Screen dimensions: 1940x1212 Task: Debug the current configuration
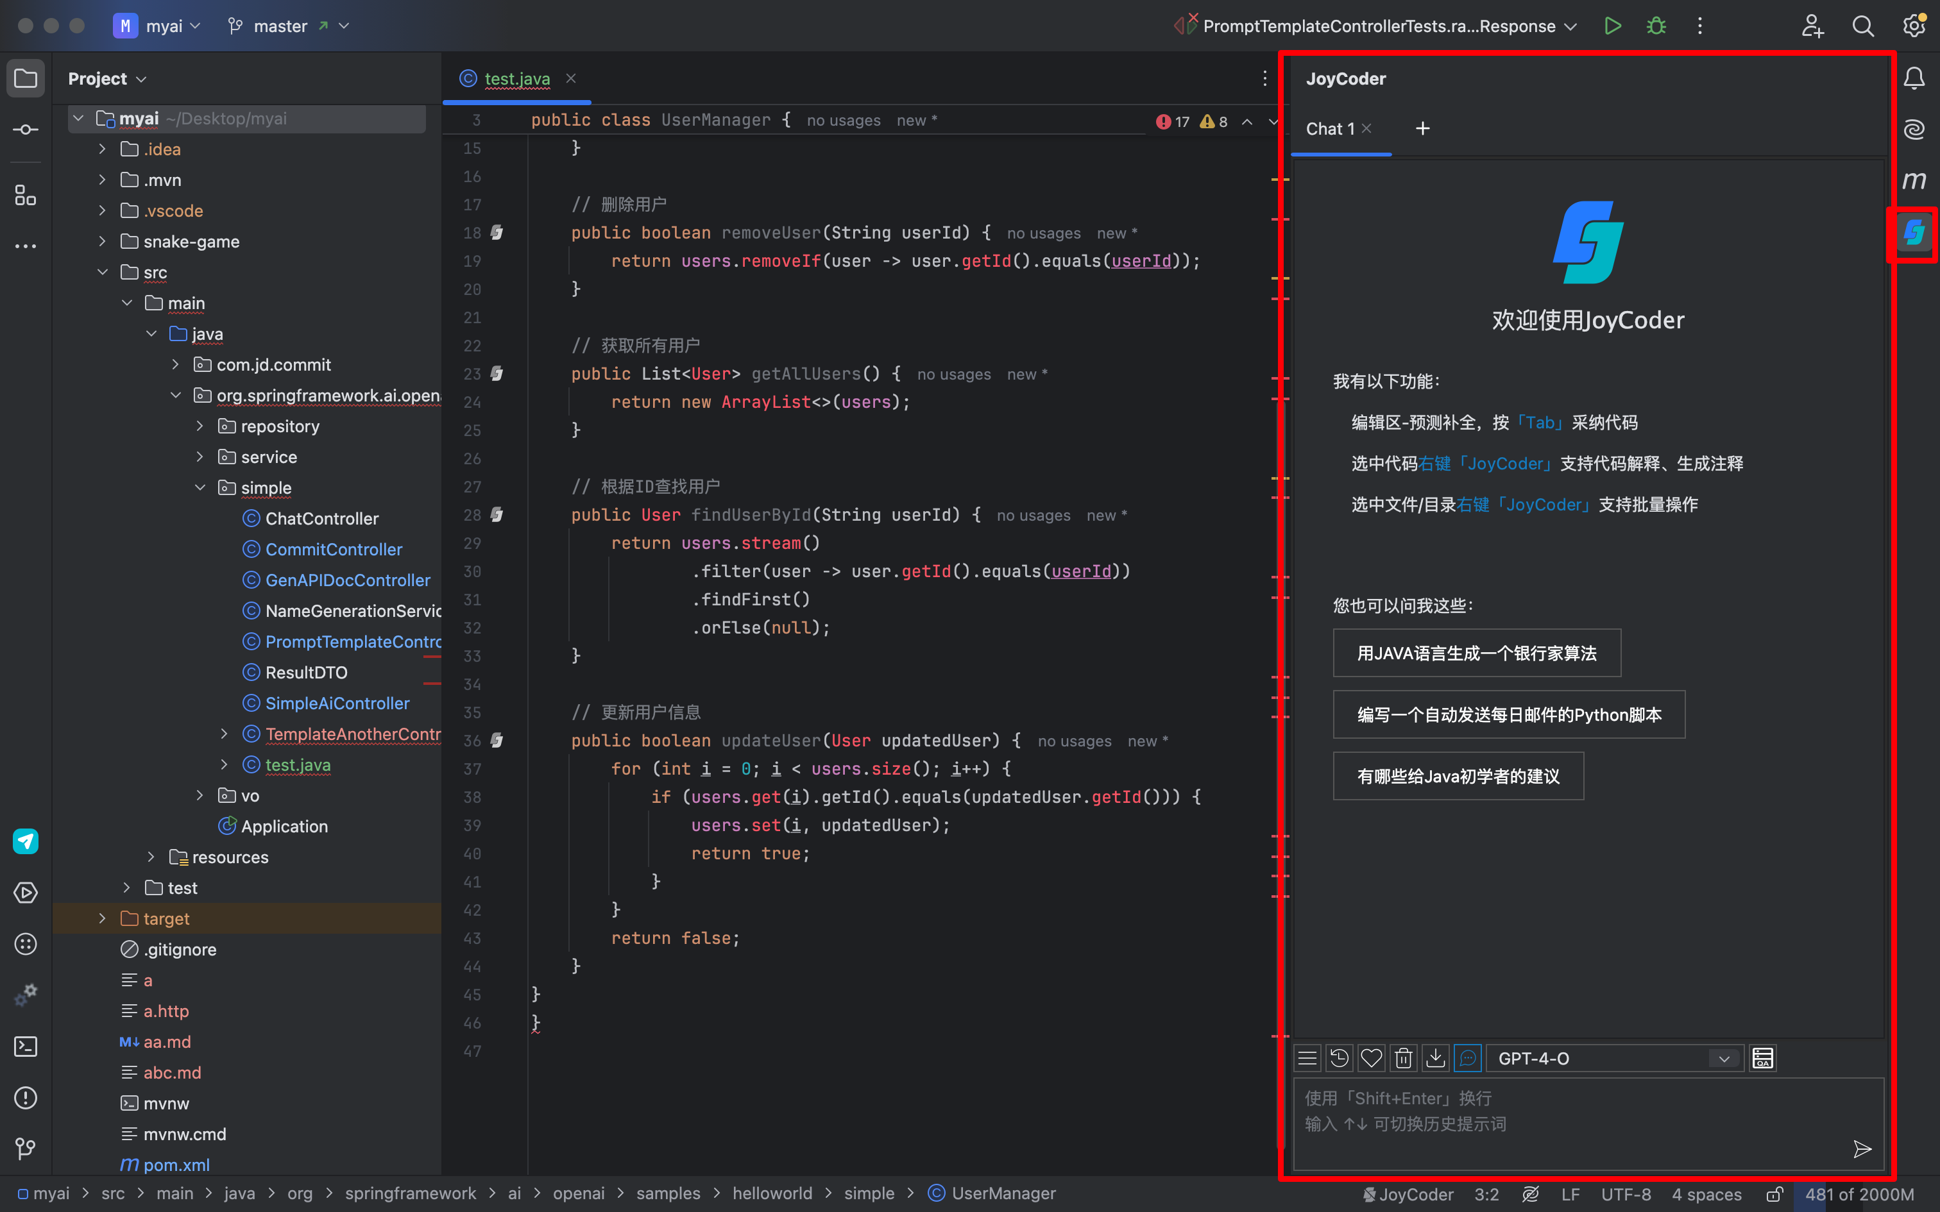(x=1655, y=26)
